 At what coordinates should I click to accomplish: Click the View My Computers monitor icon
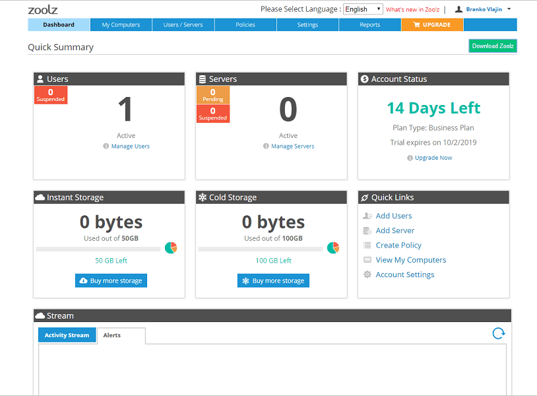(367, 260)
